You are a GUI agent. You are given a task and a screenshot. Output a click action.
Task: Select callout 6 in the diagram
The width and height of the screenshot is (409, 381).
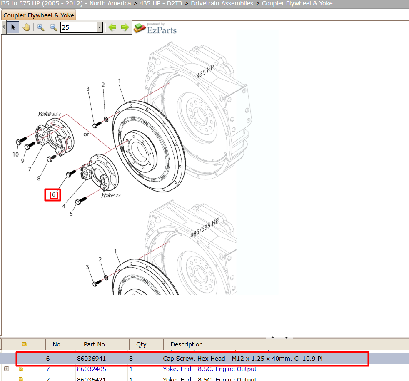53,194
